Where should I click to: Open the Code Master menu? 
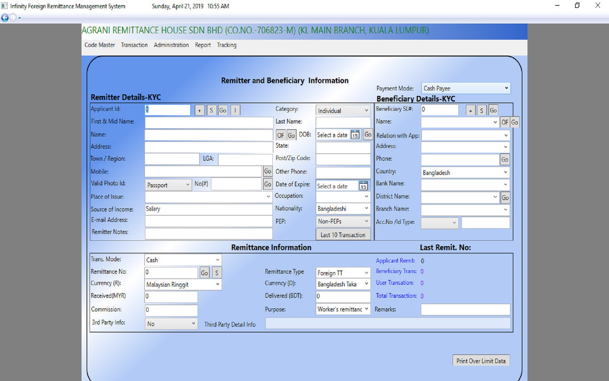[100, 45]
